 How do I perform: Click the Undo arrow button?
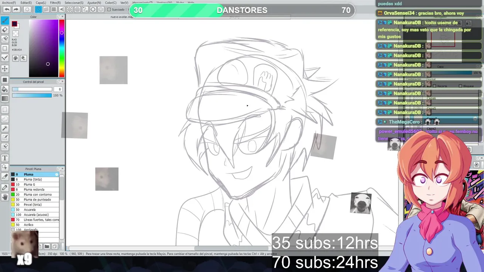pyautogui.click(x=7, y=9)
